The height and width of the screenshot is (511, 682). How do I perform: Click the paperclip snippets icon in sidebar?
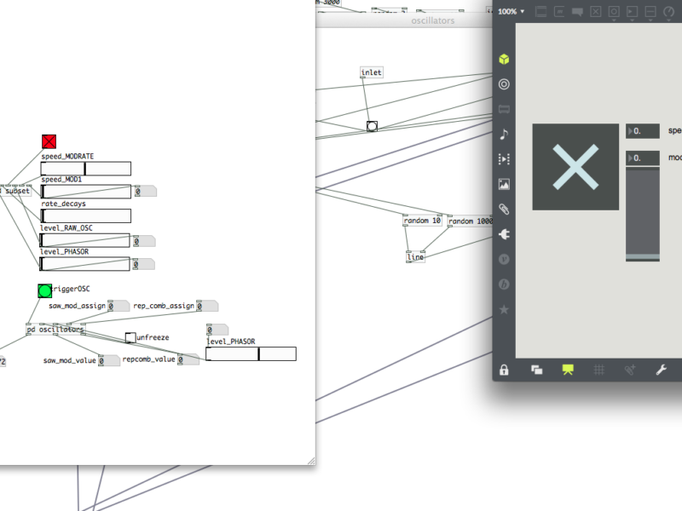click(x=504, y=209)
